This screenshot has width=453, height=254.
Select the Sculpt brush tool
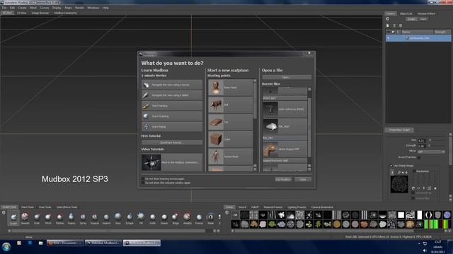click(13, 218)
